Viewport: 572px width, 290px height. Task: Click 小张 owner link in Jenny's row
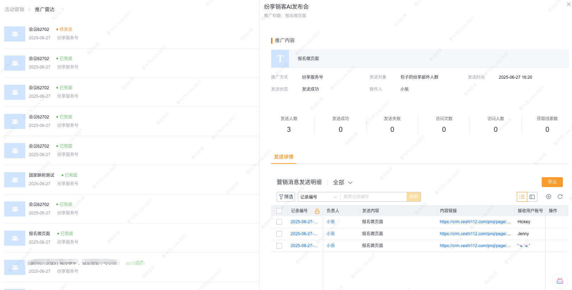(331, 234)
